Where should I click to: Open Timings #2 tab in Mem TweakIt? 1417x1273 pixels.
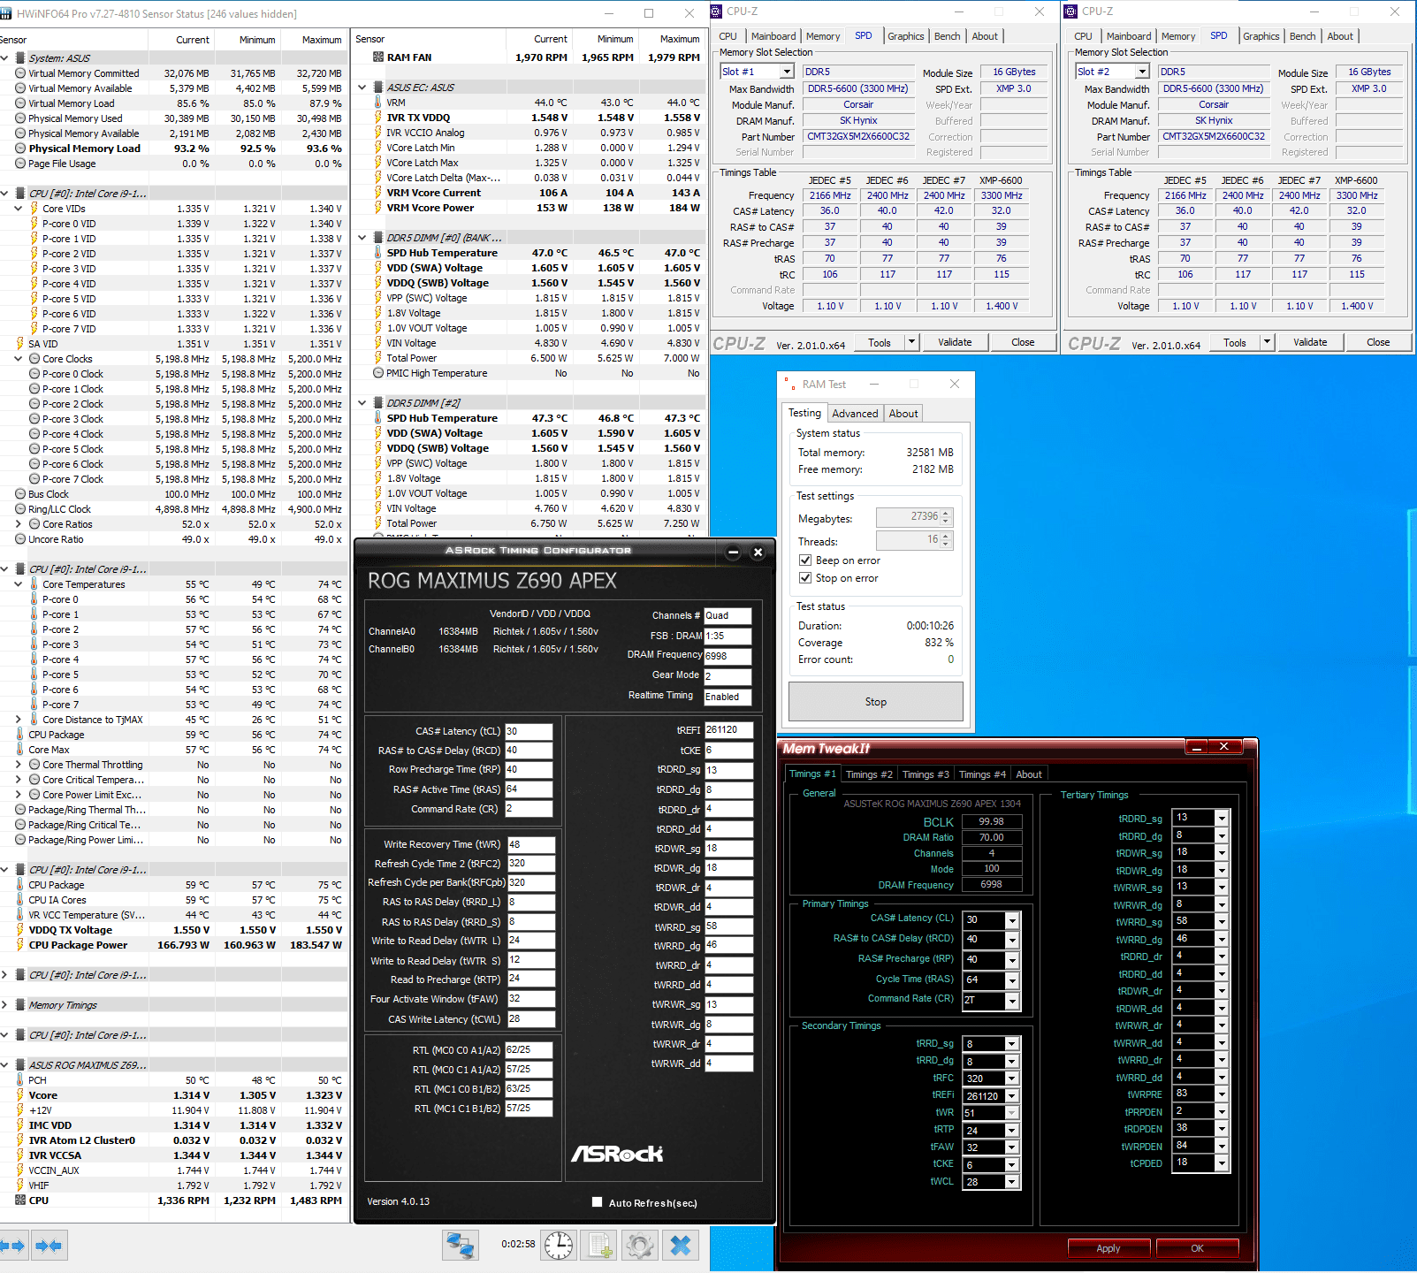[869, 774]
